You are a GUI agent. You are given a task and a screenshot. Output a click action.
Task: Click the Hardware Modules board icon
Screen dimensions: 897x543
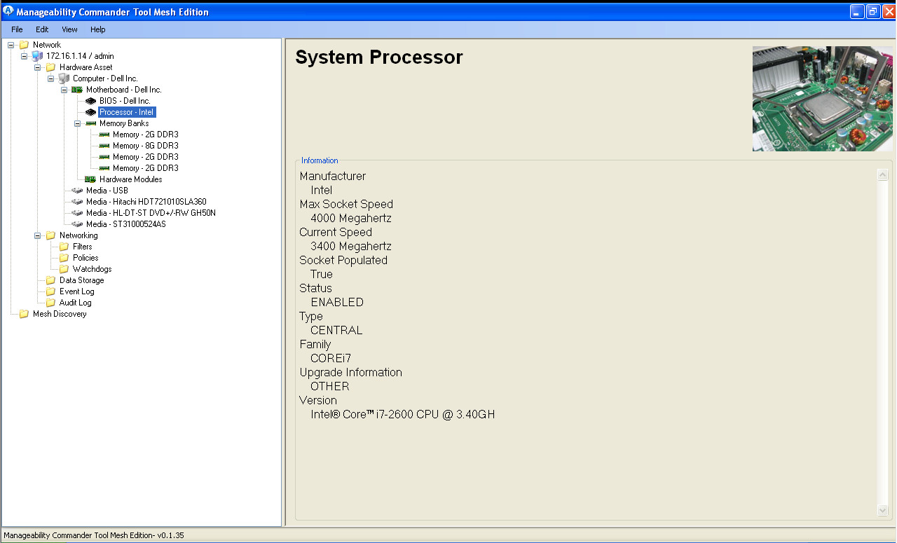click(90, 179)
